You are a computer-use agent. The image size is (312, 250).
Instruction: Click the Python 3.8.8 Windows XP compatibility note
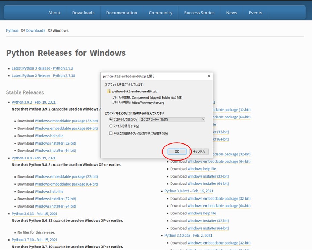tap(66, 165)
